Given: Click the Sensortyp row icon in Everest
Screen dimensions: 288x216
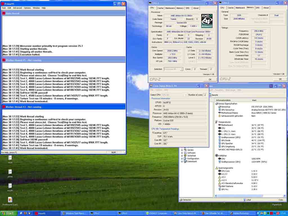Looking at the screenshot, I should coord(219,107).
